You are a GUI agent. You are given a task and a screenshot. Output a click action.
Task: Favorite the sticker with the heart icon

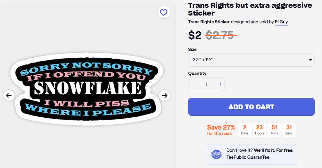coord(164,13)
